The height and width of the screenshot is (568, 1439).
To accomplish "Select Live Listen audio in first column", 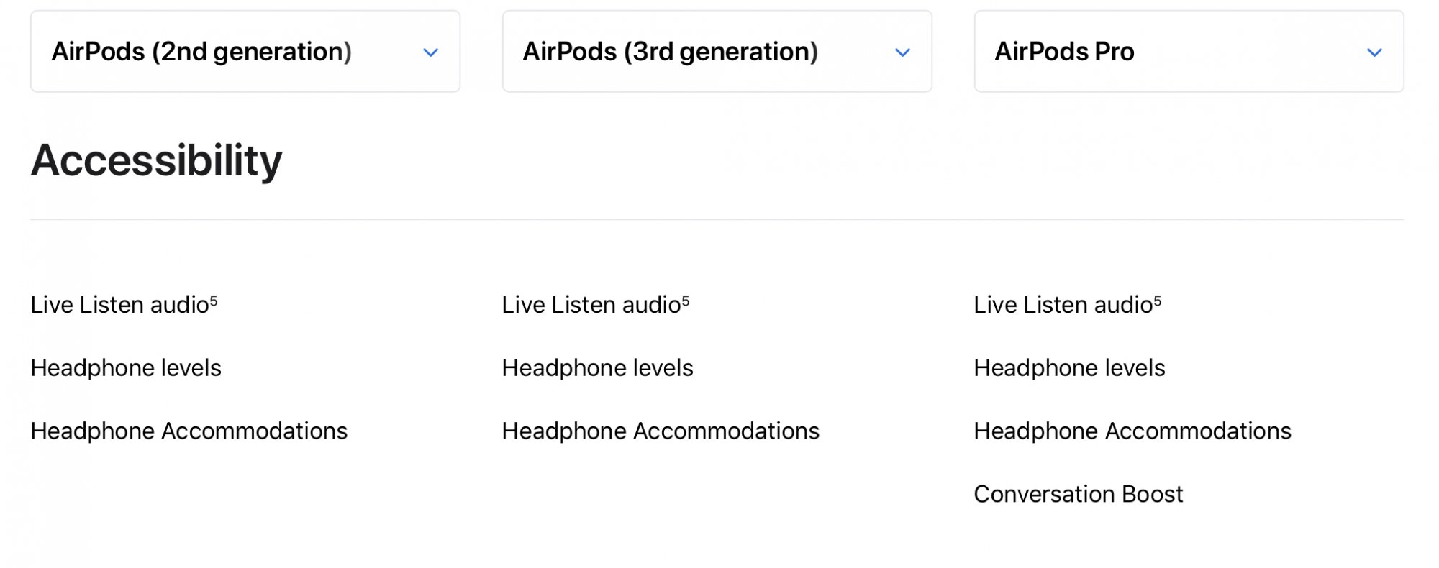I will pyautogui.click(x=119, y=305).
